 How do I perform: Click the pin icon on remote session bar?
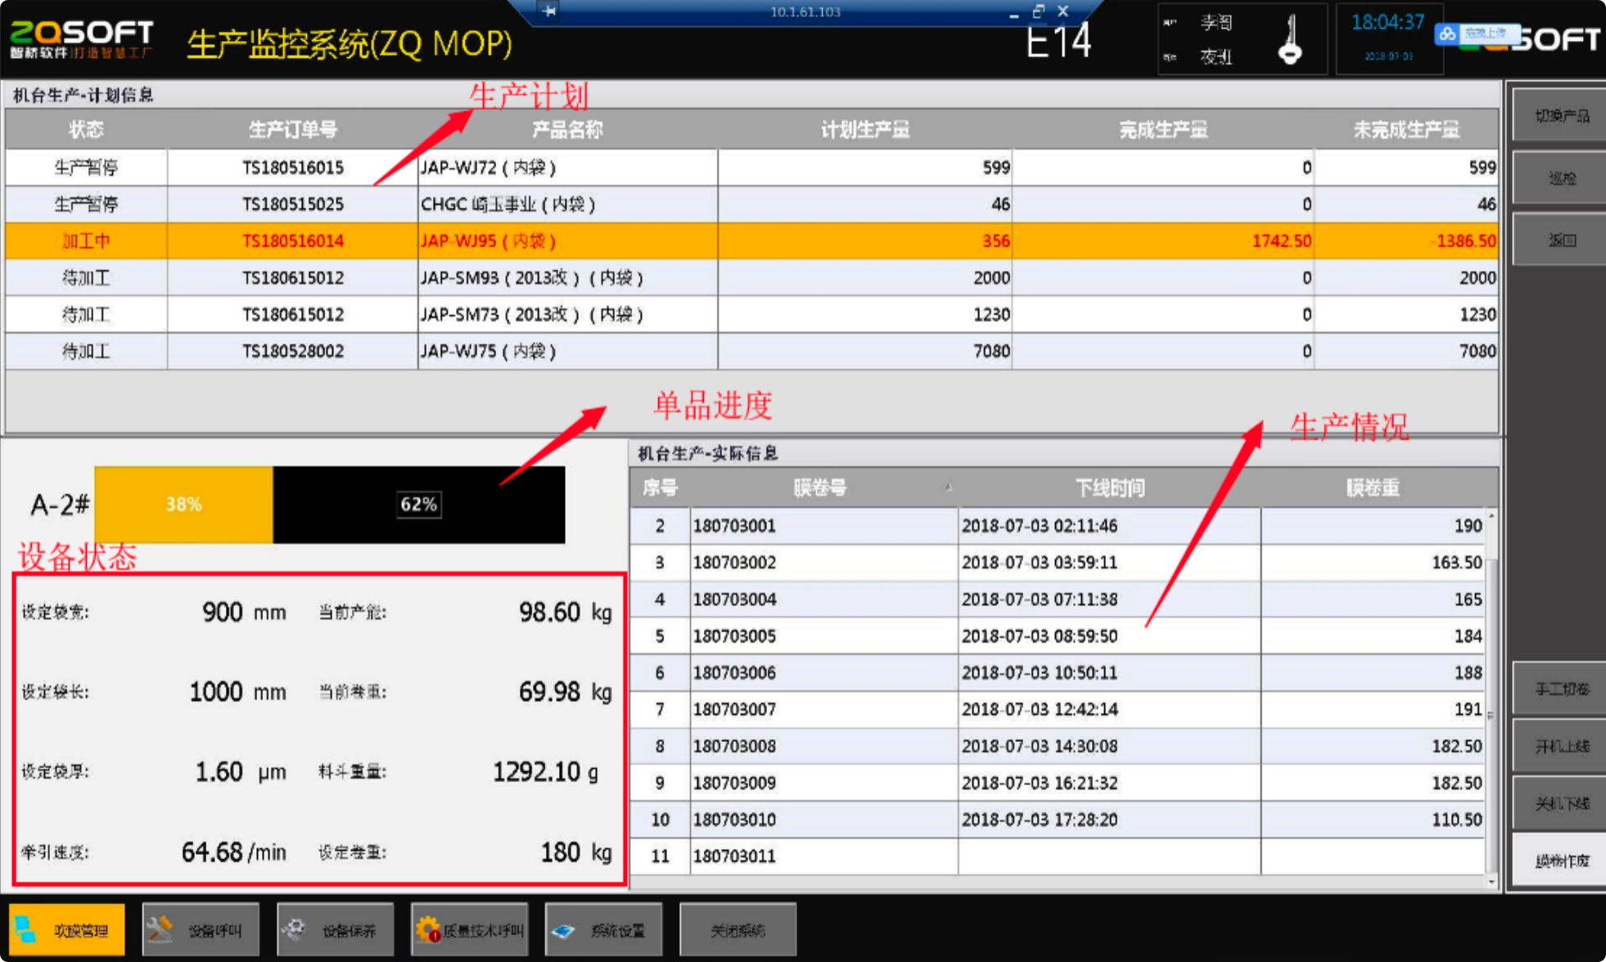(x=549, y=11)
